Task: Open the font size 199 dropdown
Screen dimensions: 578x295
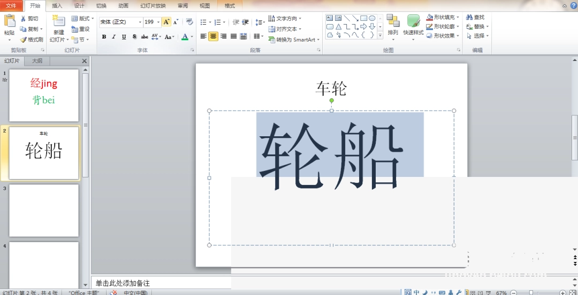Action: (x=158, y=22)
